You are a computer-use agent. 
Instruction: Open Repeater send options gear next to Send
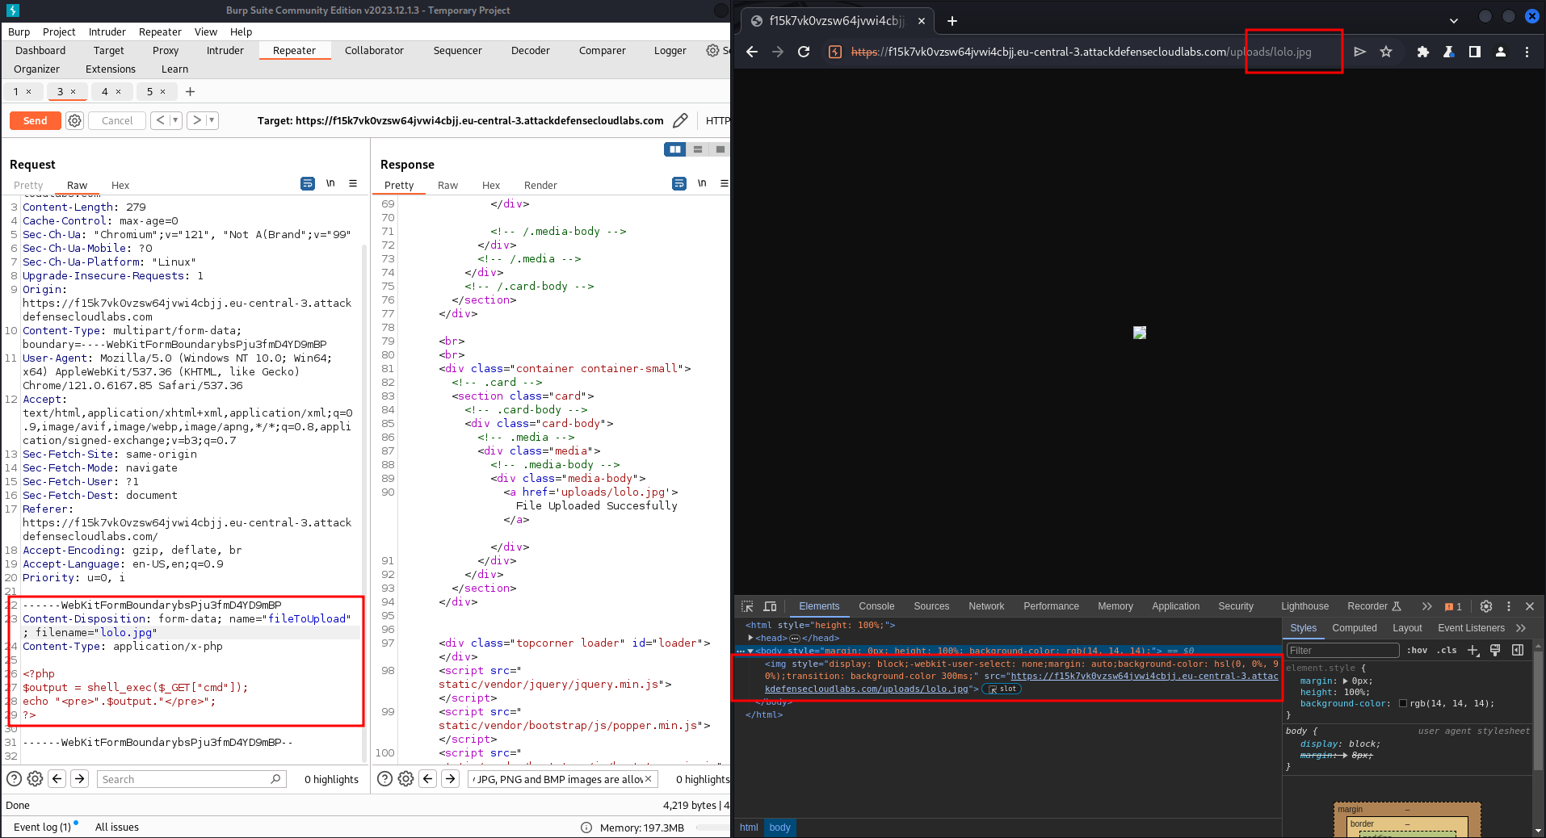[x=74, y=120]
